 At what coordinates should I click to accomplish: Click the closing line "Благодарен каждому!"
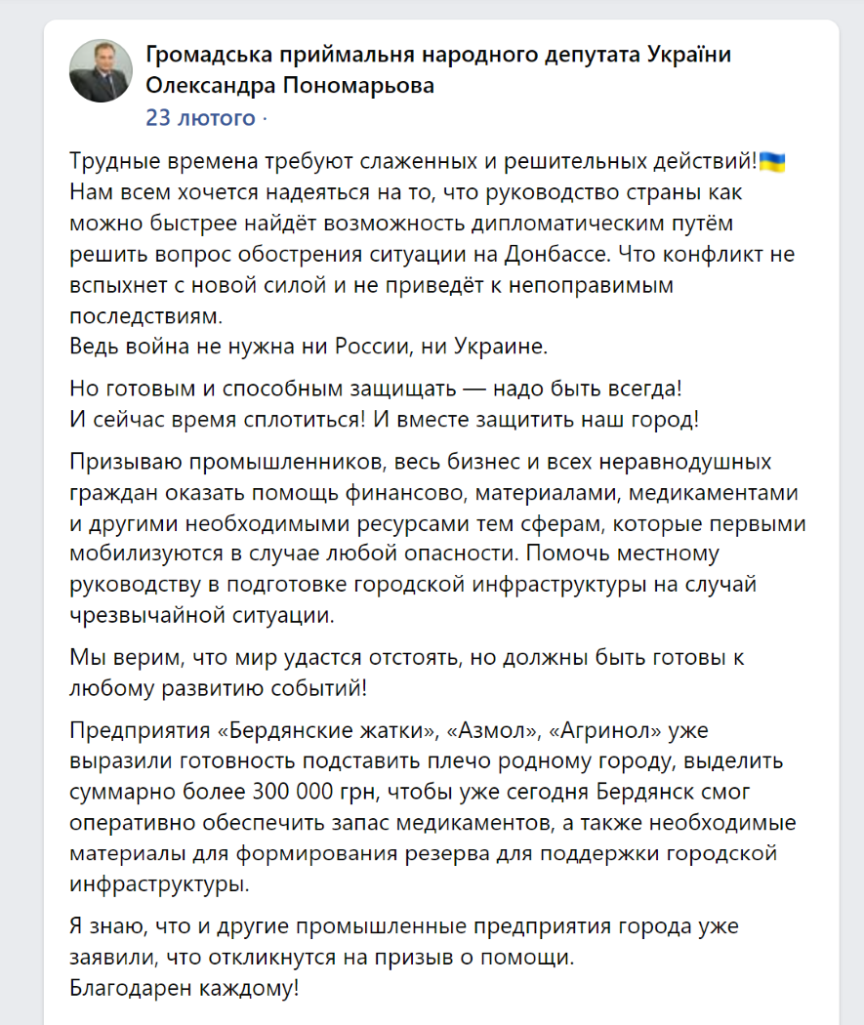185,987
